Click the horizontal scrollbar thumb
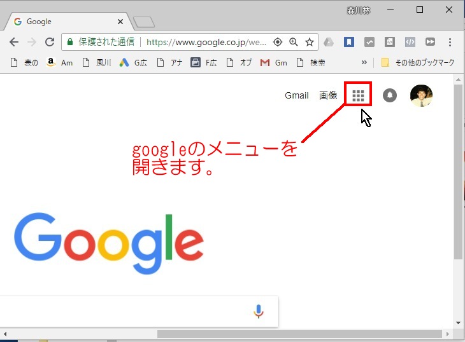Viewport: 465px width, 342px height. pos(299,334)
